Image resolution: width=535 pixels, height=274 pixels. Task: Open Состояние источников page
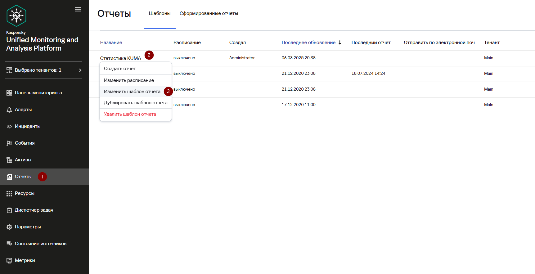click(41, 244)
